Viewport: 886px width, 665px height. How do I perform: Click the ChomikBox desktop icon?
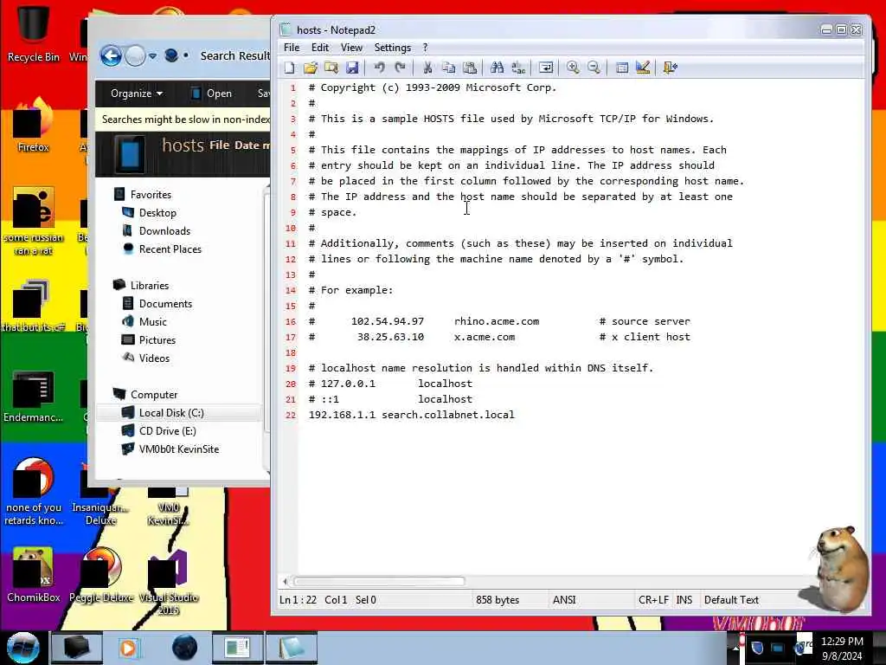point(33,575)
